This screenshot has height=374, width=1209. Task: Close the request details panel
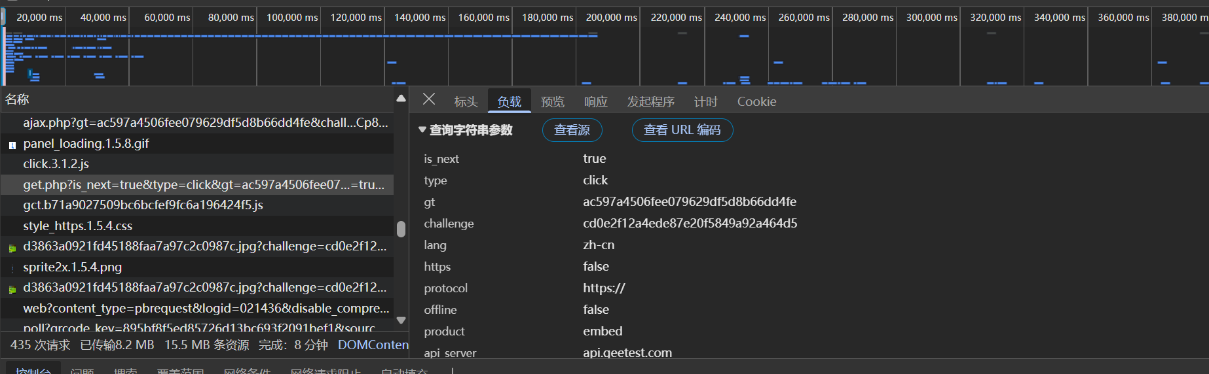(429, 99)
